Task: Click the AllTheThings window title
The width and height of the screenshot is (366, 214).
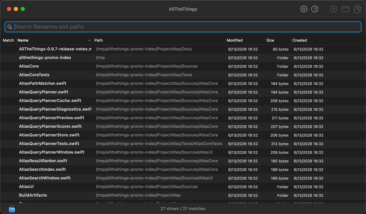Action: click(183, 9)
